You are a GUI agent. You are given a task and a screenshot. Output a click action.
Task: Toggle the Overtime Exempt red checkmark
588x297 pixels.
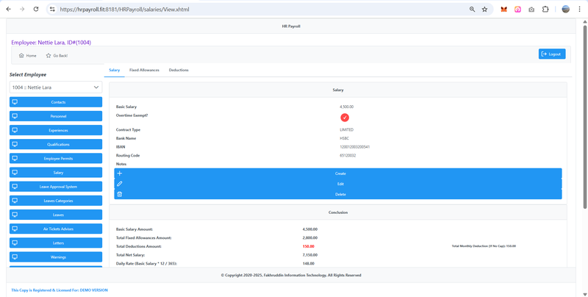(345, 118)
